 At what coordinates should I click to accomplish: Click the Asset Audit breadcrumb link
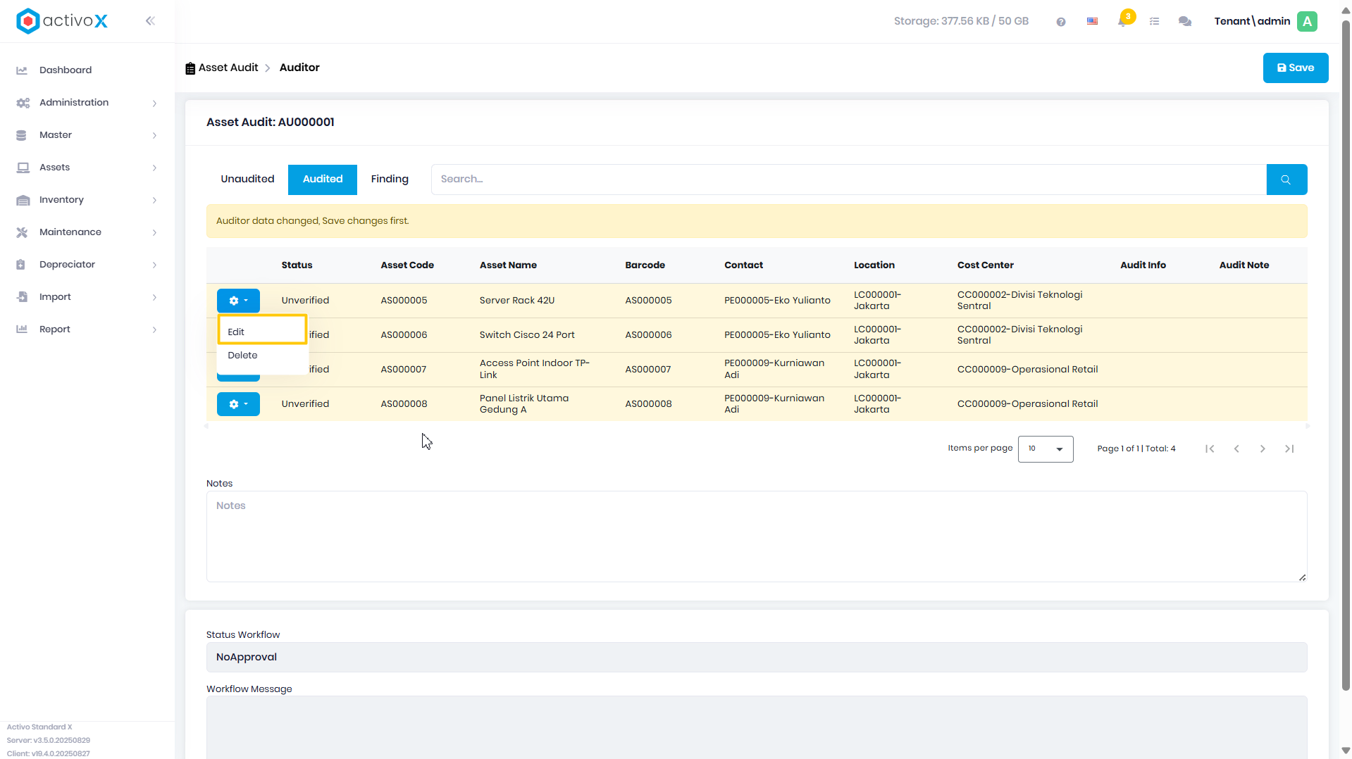(228, 68)
